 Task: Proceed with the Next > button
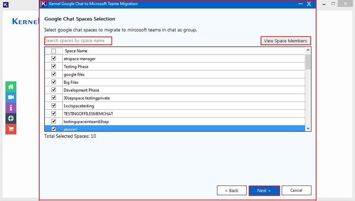pos(264,191)
